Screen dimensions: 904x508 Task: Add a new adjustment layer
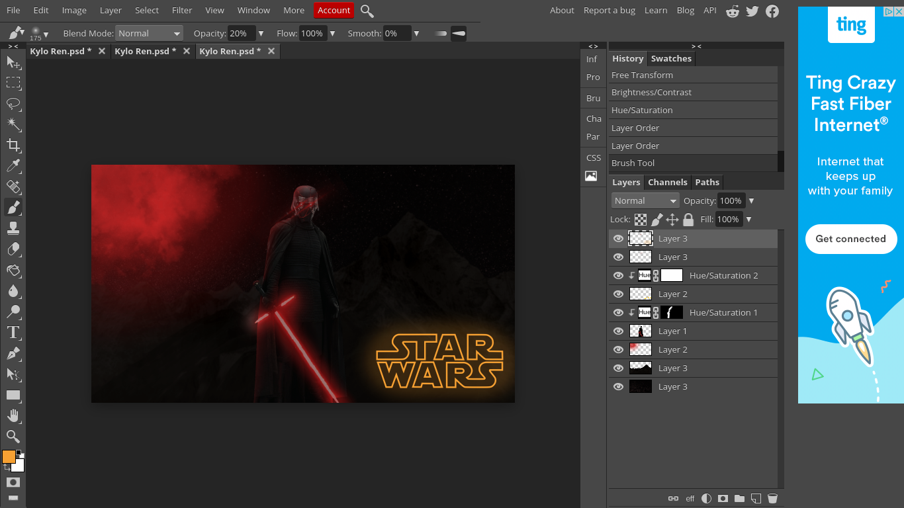coord(707,499)
